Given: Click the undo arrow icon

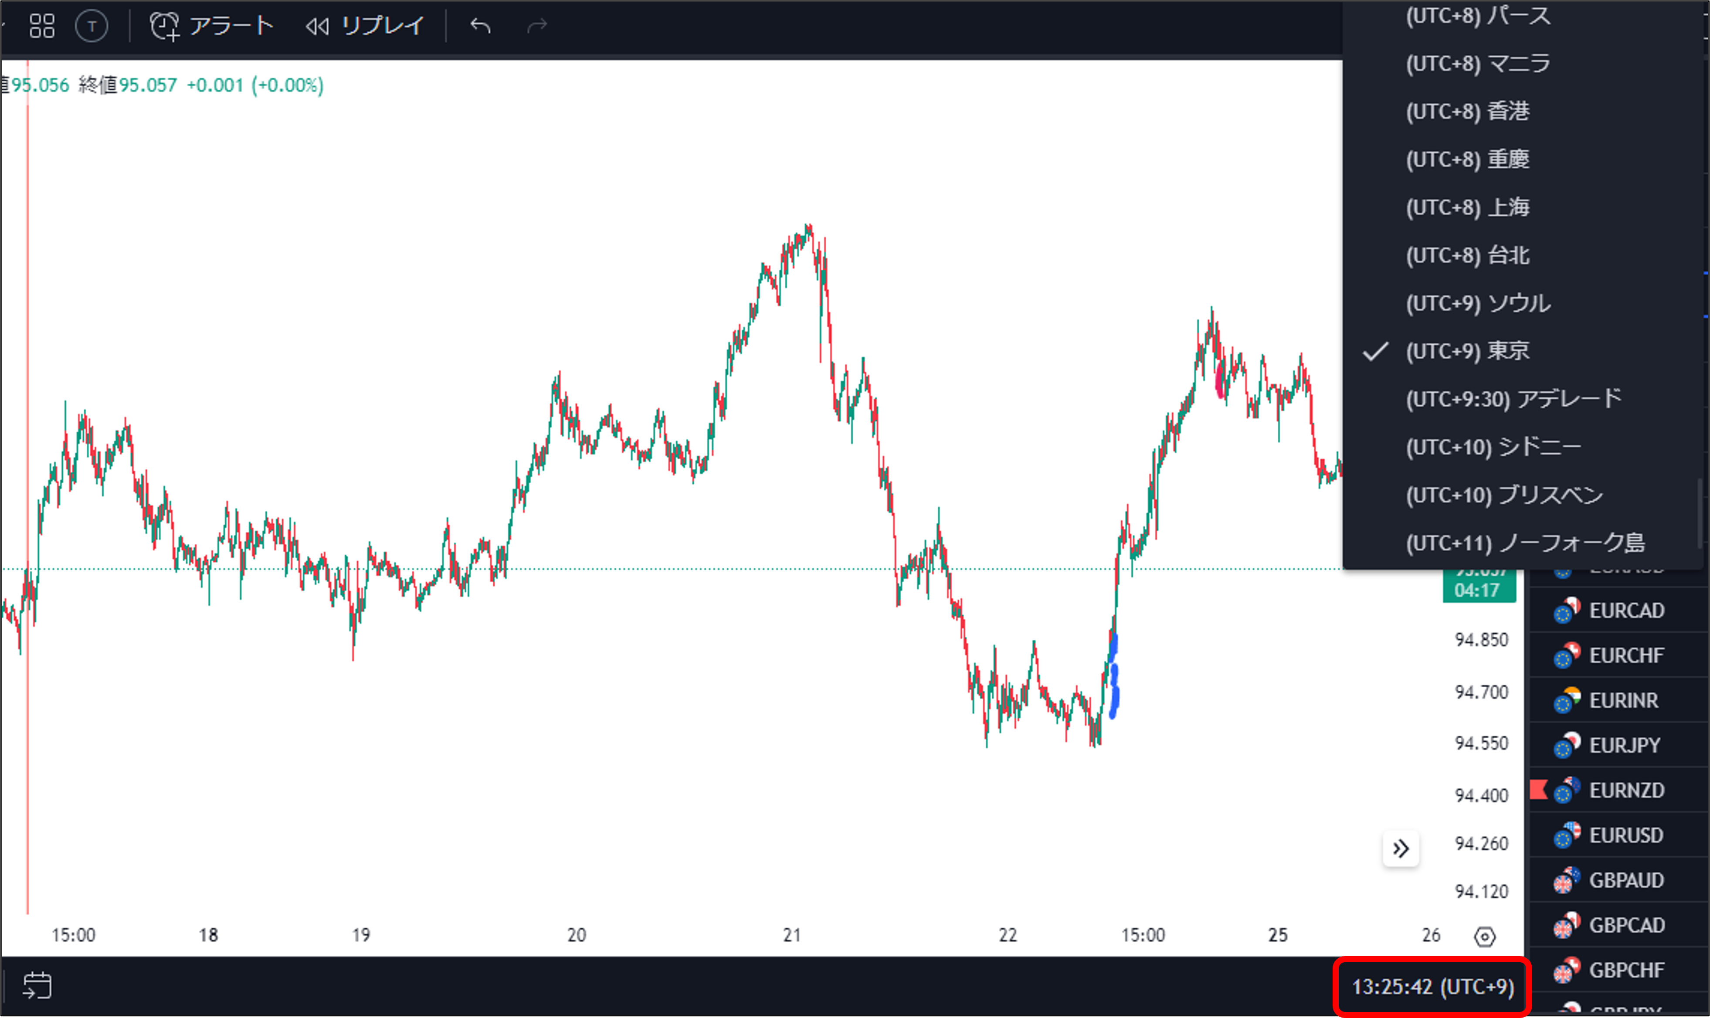Looking at the screenshot, I should pyautogui.click(x=480, y=26).
